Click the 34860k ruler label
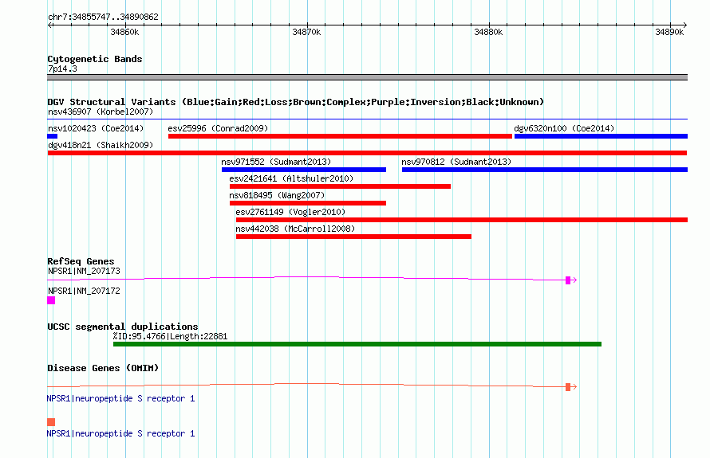Image resolution: width=710 pixels, height=458 pixels. pos(124,32)
